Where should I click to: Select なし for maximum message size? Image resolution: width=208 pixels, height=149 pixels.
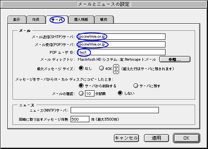tap(81, 68)
